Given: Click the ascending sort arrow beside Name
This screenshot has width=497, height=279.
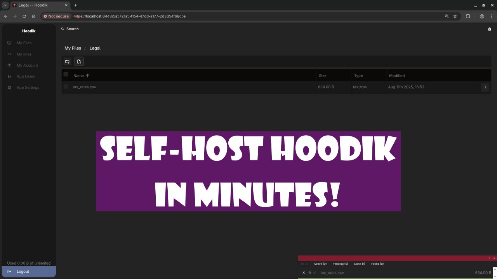Looking at the screenshot, I should tap(87, 76).
